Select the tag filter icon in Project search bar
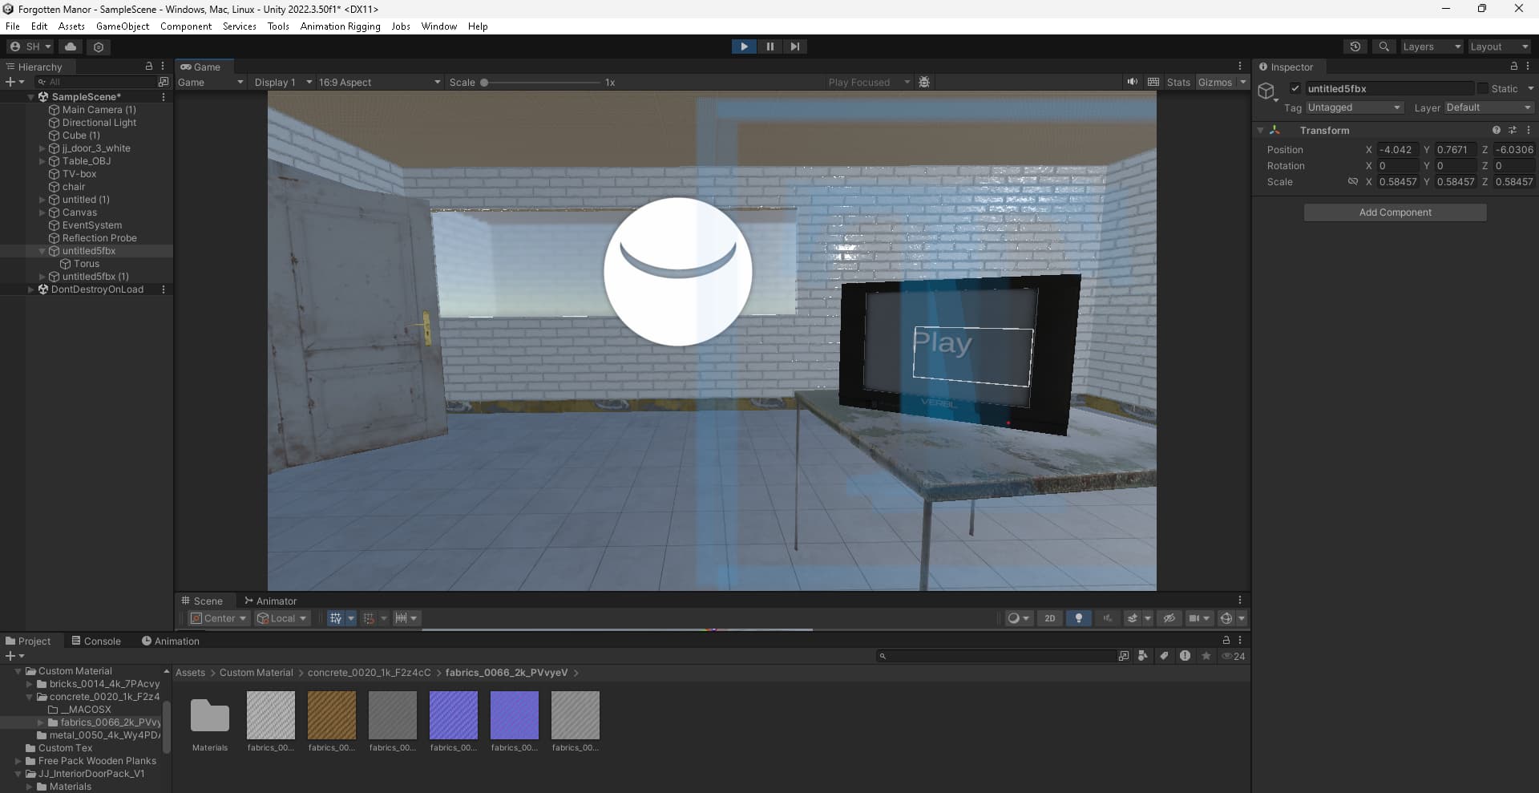Image resolution: width=1539 pixels, height=793 pixels. (1165, 656)
